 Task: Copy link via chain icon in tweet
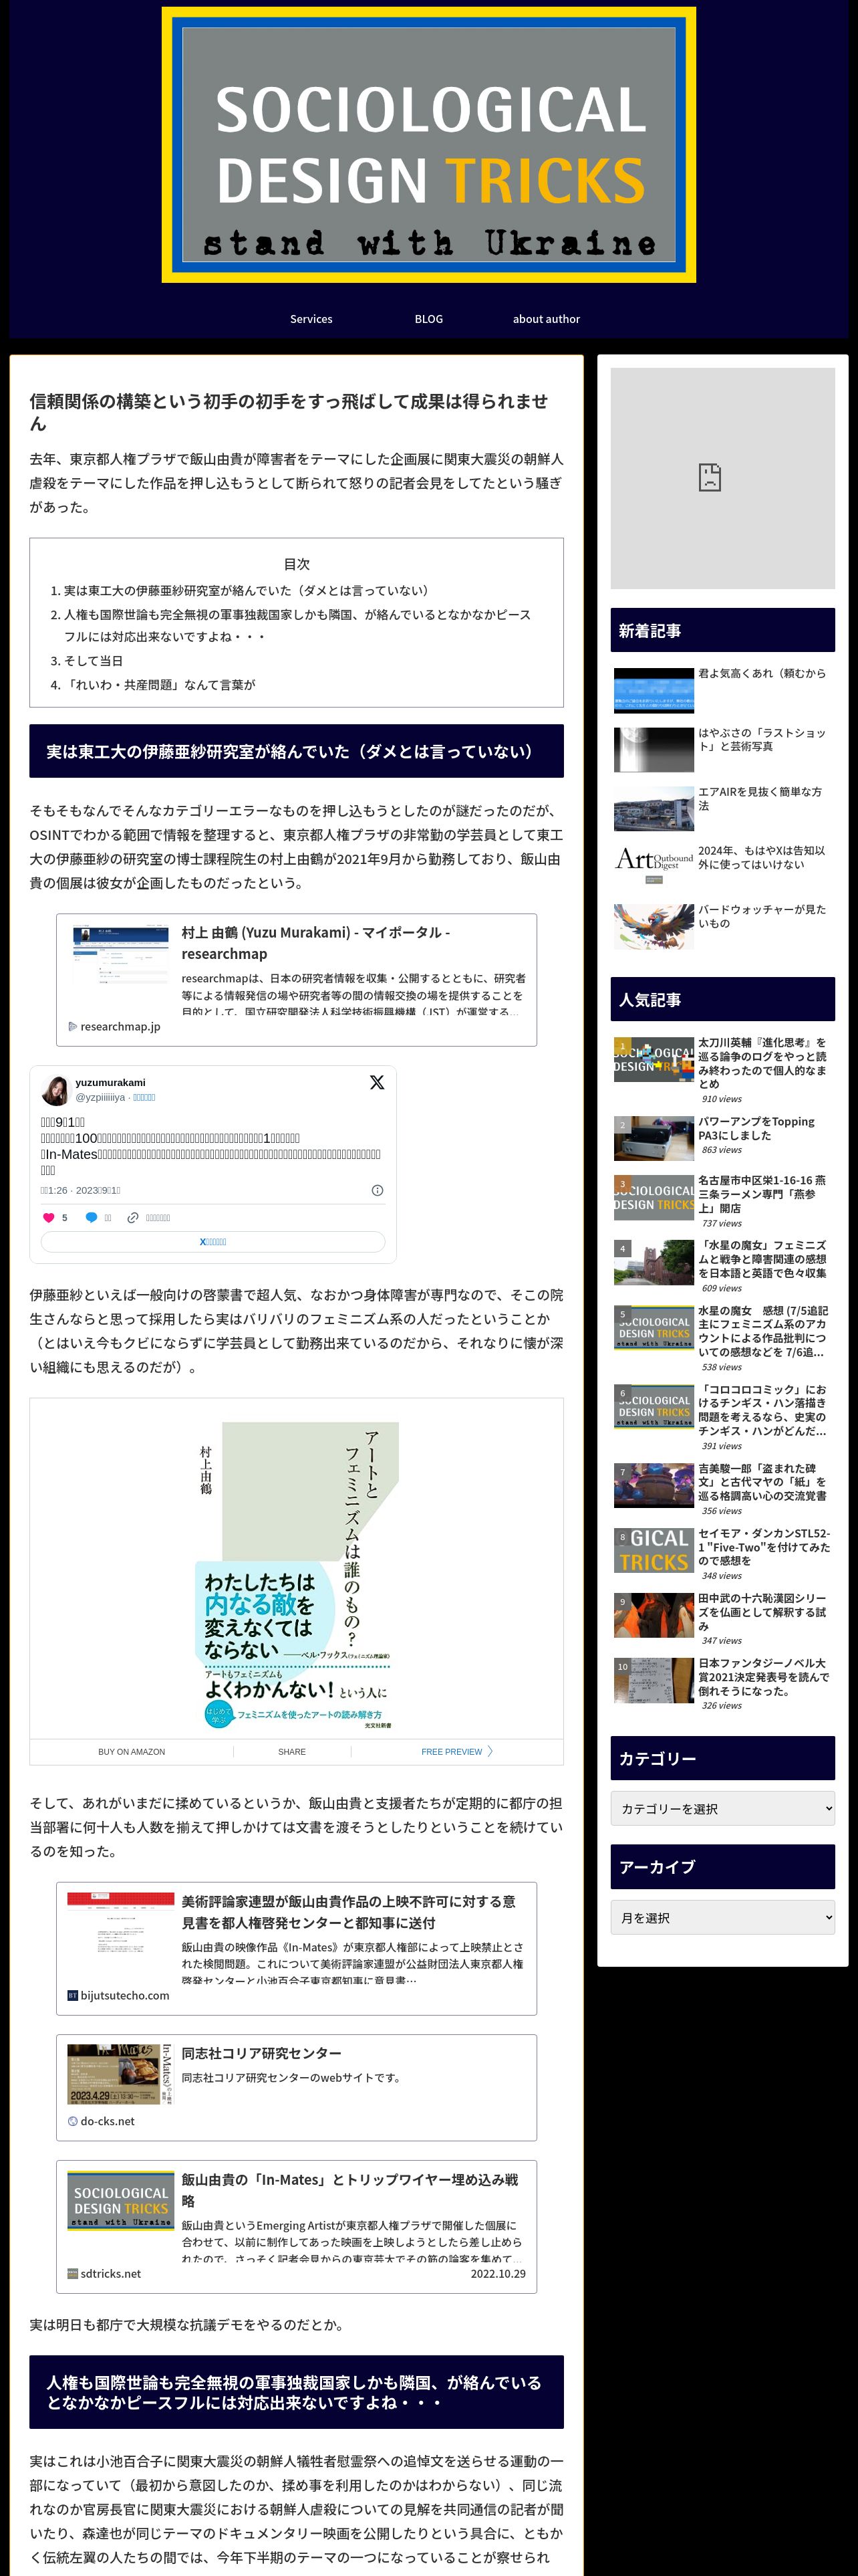tap(133, 1217)
